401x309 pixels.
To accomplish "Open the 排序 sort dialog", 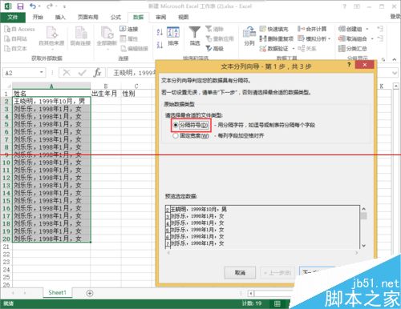I will [x=173, y=36].
